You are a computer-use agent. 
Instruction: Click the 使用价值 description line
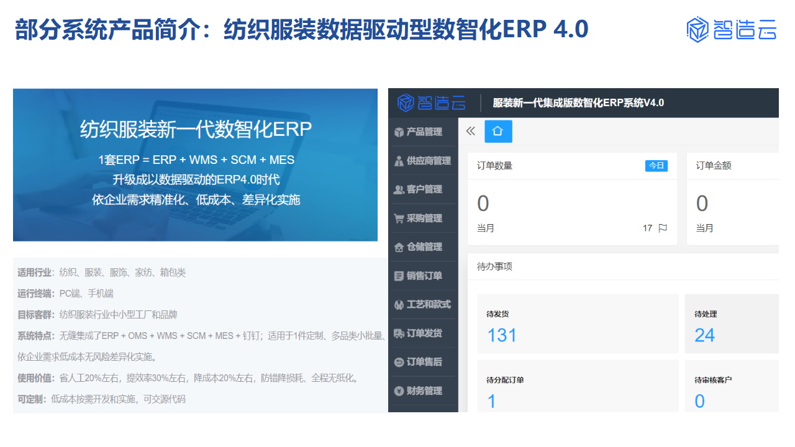(x=189, y=378)
